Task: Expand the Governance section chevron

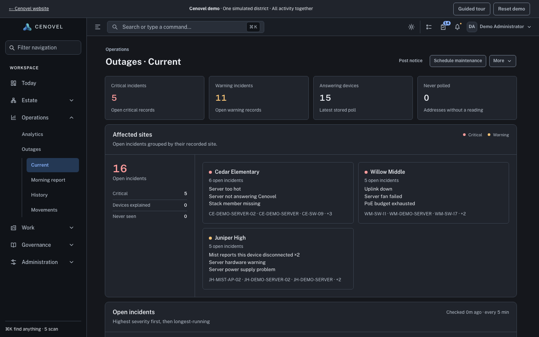Action: [71, 245]
